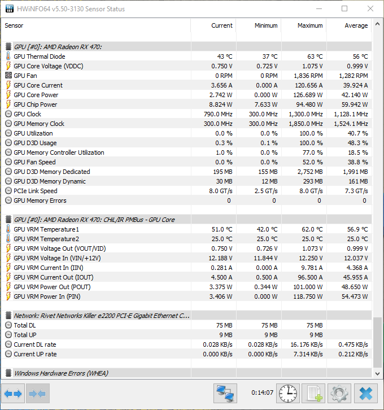Open sensor settings gear button
Image resolution: width=384 pixels, height=410 pixels.
pyautogui.click(x=339, y=393)
